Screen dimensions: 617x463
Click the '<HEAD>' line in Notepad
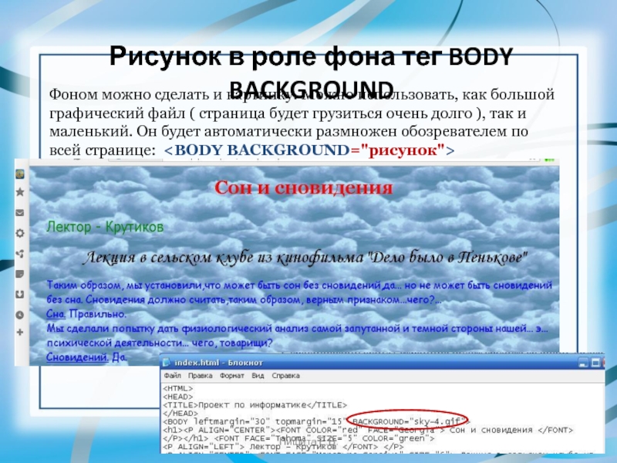tap(178, 397)
